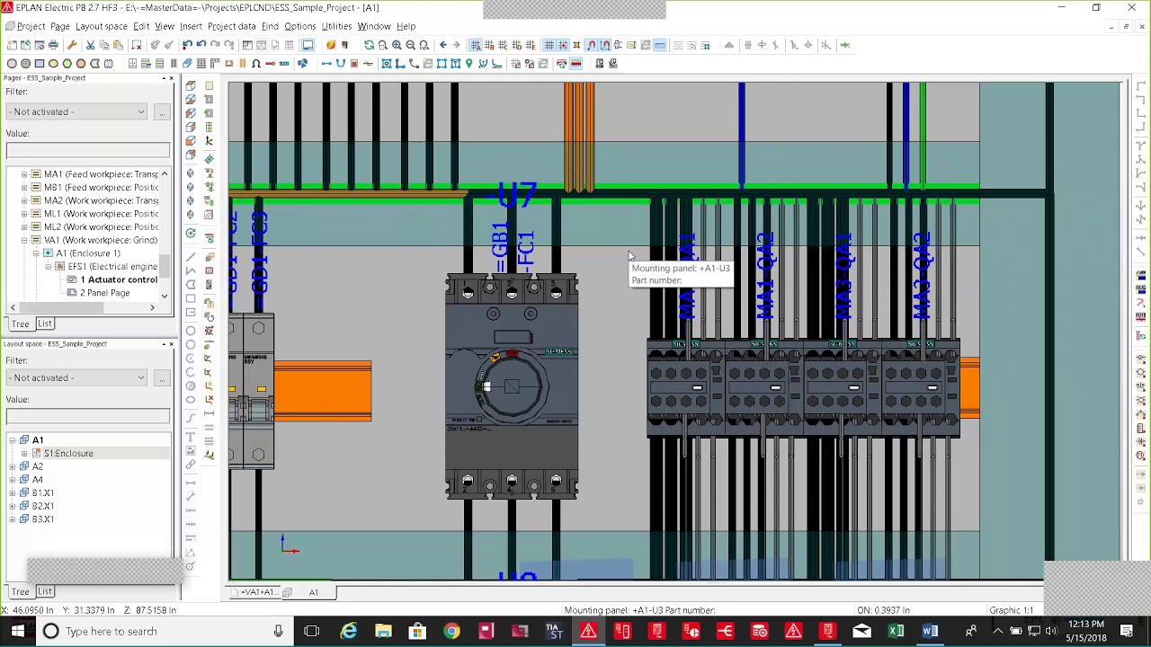Go back with the blue left arrow
The width and height of the screenshot is (1151, 647).
coord(442,45)
